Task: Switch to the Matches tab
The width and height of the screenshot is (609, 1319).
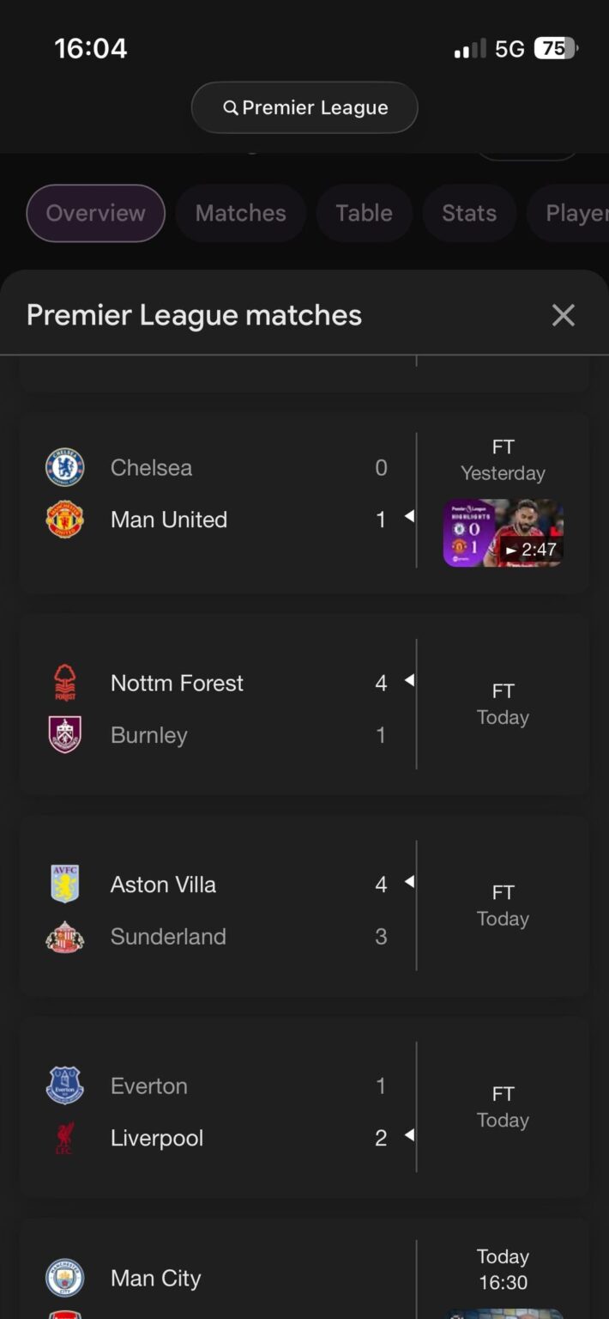Action: (240, 213)
